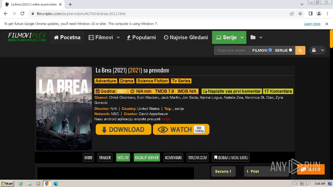The width and height of the screenshot is (333, 187).
Task: Click the 2021 year link in title
Action: tap(135, 70)
